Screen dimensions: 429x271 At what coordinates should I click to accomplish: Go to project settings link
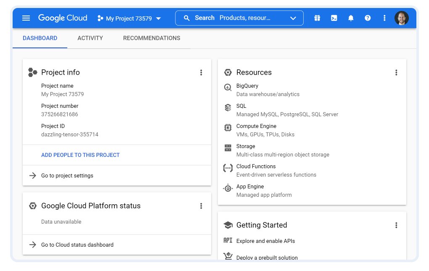pyautogui.click(x=67, y=176)
